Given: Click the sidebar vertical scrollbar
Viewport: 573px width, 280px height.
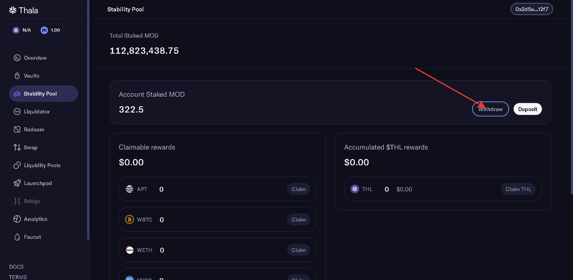Looking at the screenshot, I should tap(88, 119).
